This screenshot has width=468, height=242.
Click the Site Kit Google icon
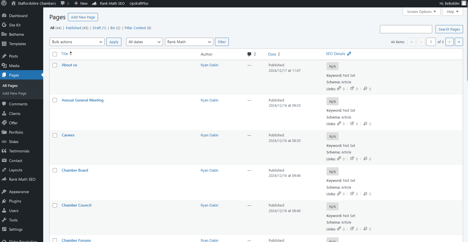(4, 25)
